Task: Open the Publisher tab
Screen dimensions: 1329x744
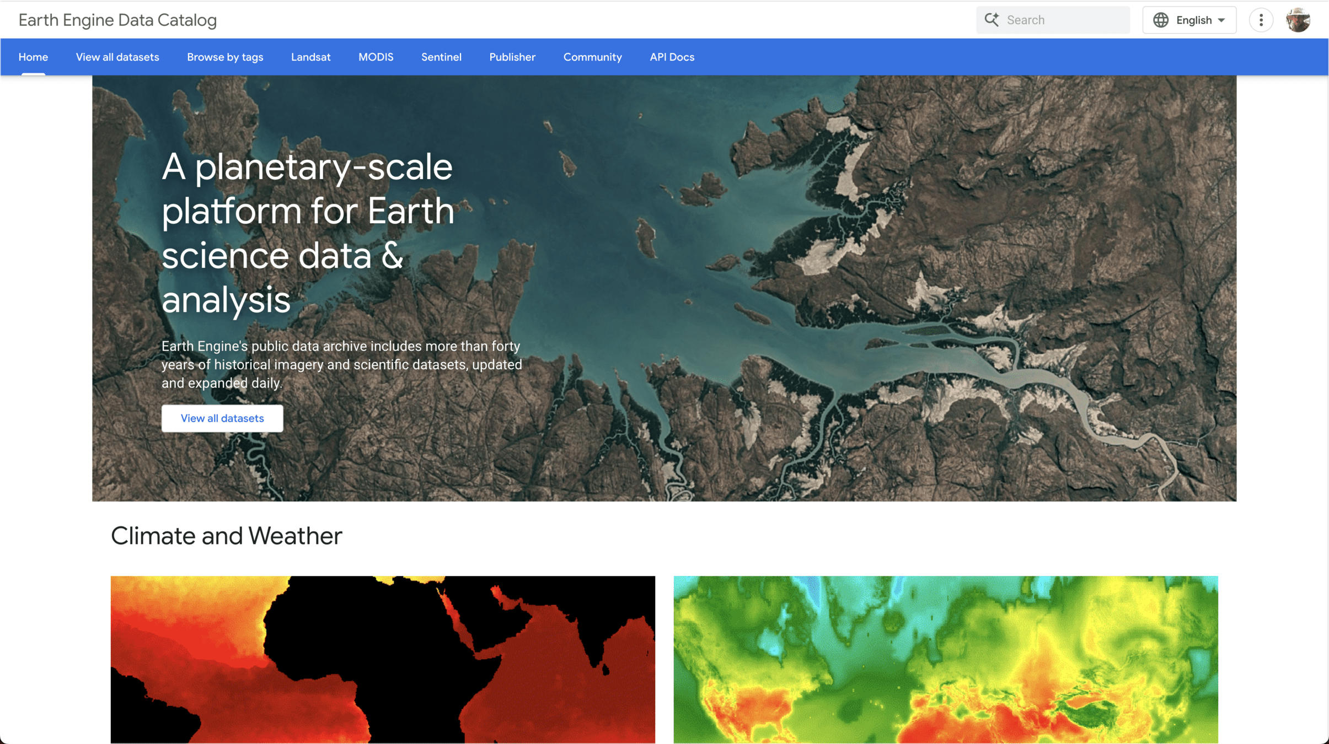Action: (x=512, y=57)
